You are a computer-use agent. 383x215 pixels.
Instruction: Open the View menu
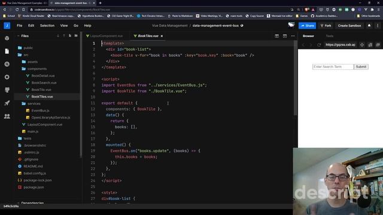click(64, 26)
